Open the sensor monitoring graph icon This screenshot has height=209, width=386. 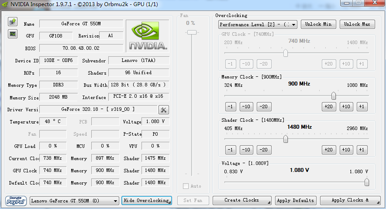12,34
